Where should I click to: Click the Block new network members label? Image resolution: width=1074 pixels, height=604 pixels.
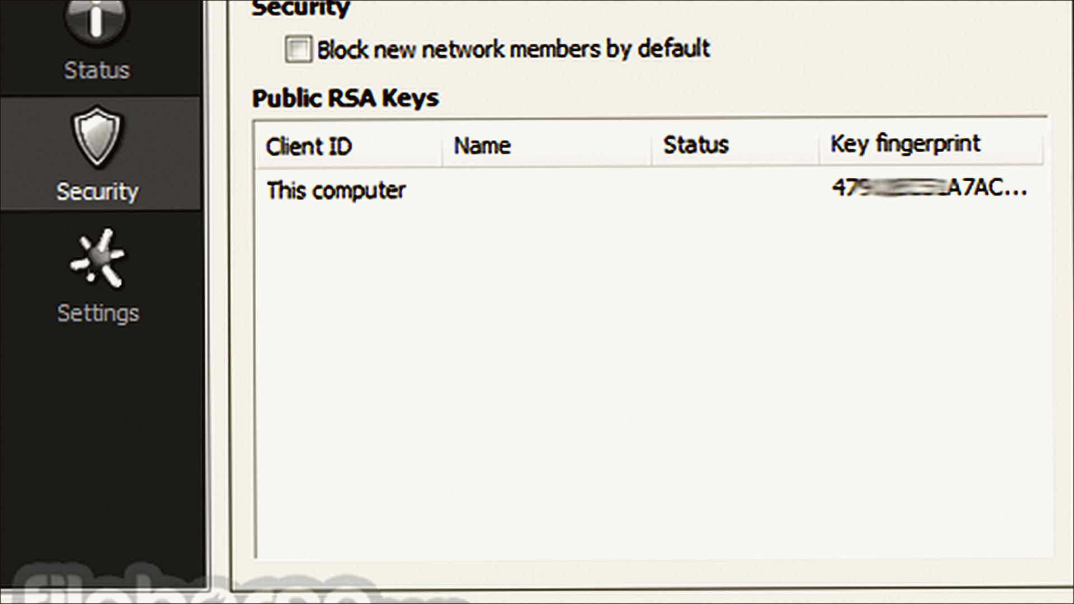tap(514, 49)
